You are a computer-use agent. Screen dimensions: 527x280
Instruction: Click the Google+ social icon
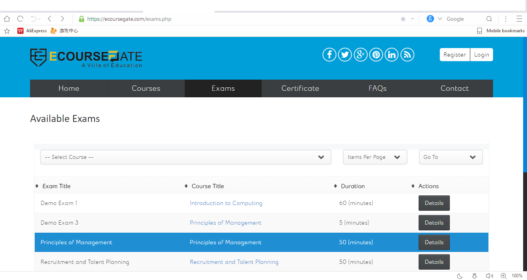[360, 54]
